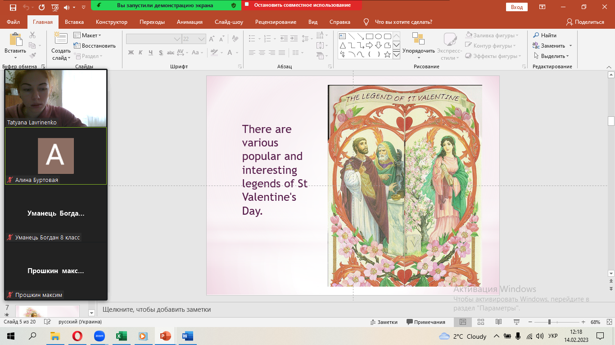Increase list indent level

point(295,39)
